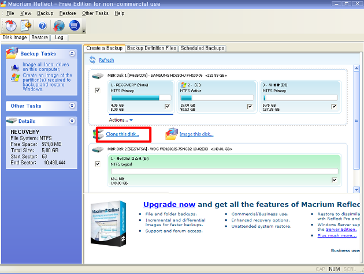Image resolution: width=364 pixels, height=274 pixels.
Task: Click Create an image of Windows partitions task
Action: click(47, 82)
